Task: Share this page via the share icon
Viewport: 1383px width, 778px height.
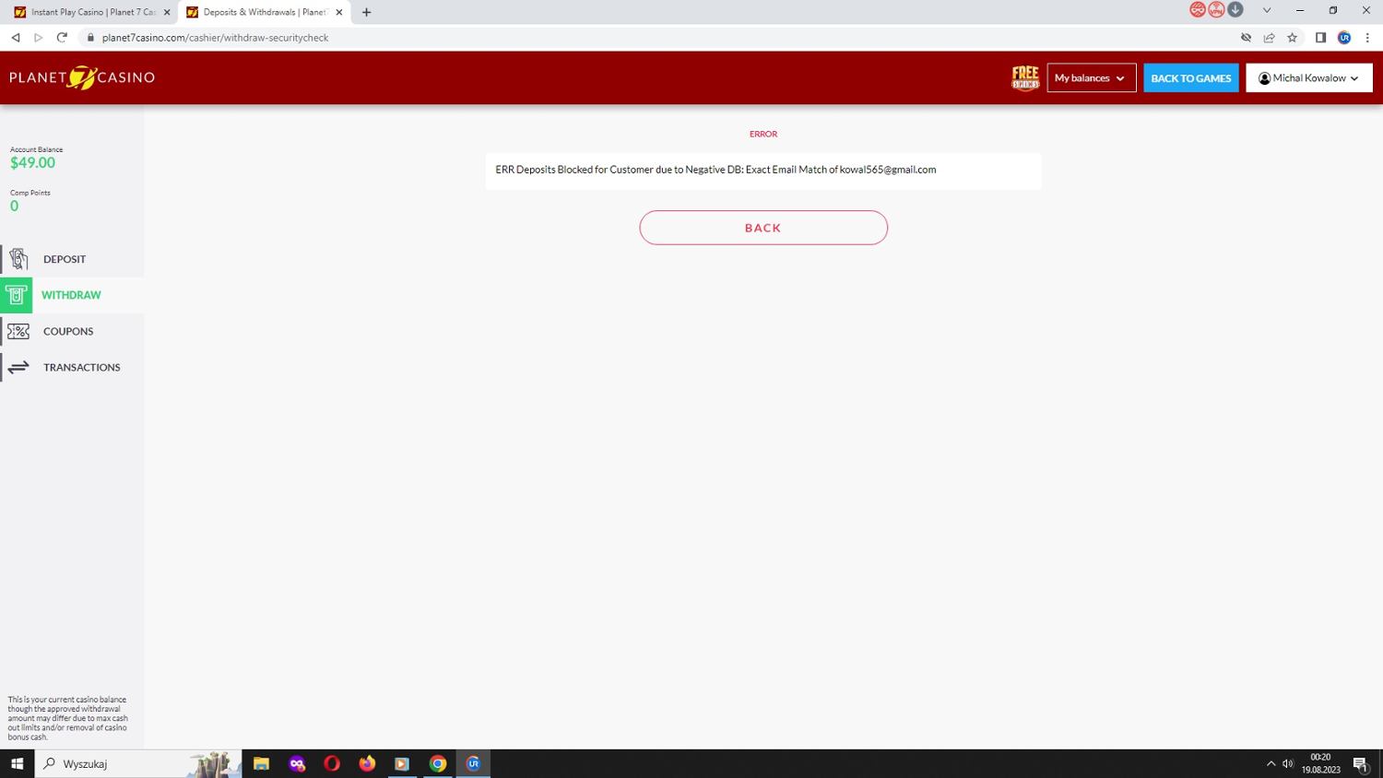Action: coord(1269,38)
